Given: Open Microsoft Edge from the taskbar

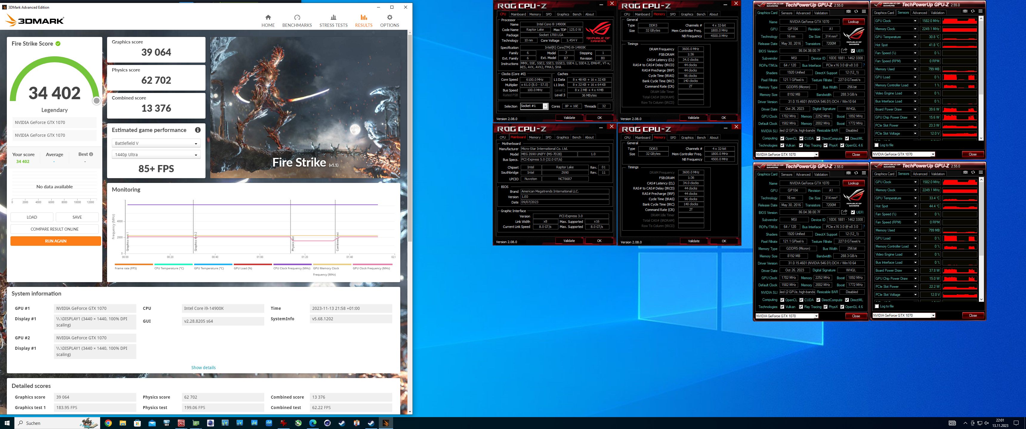Looking at the screenshot, I should click(313, 423).
